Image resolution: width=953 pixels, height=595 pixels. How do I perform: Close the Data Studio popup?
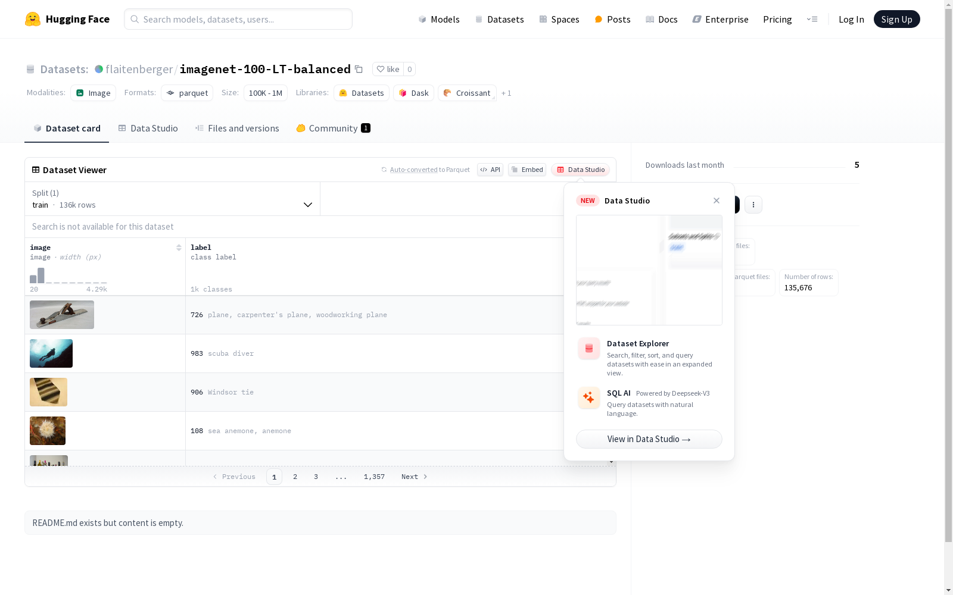click(x=717, y=201)
